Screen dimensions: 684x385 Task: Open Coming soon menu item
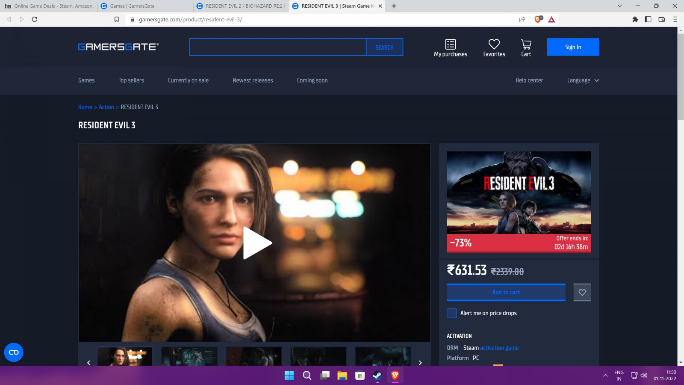click(312, 80)
